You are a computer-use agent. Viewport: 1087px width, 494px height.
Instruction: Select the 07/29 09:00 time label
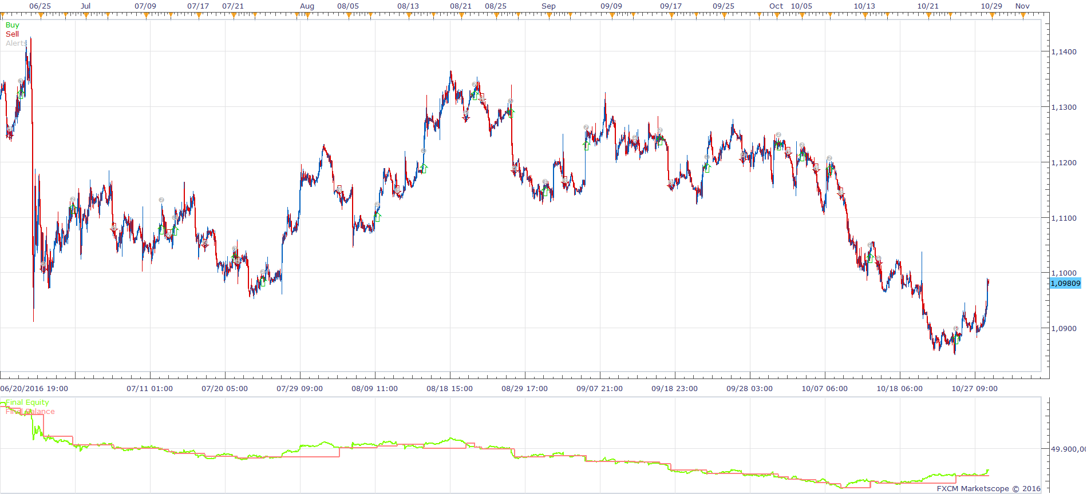click(x=299, y=389)
